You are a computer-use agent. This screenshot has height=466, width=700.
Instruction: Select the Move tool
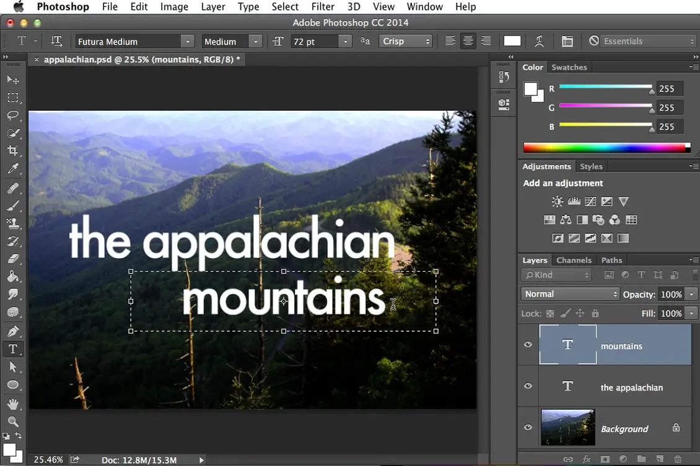(13, 79)
